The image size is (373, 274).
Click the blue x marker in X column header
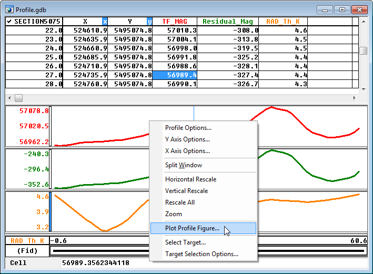(x=105, y=22)
